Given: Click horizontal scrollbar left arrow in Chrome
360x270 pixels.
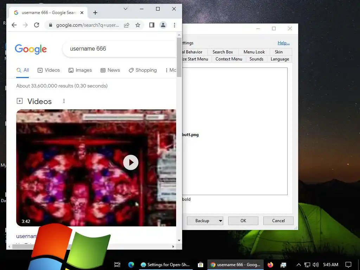Looking at the screenshot, I should pos(9,246).
